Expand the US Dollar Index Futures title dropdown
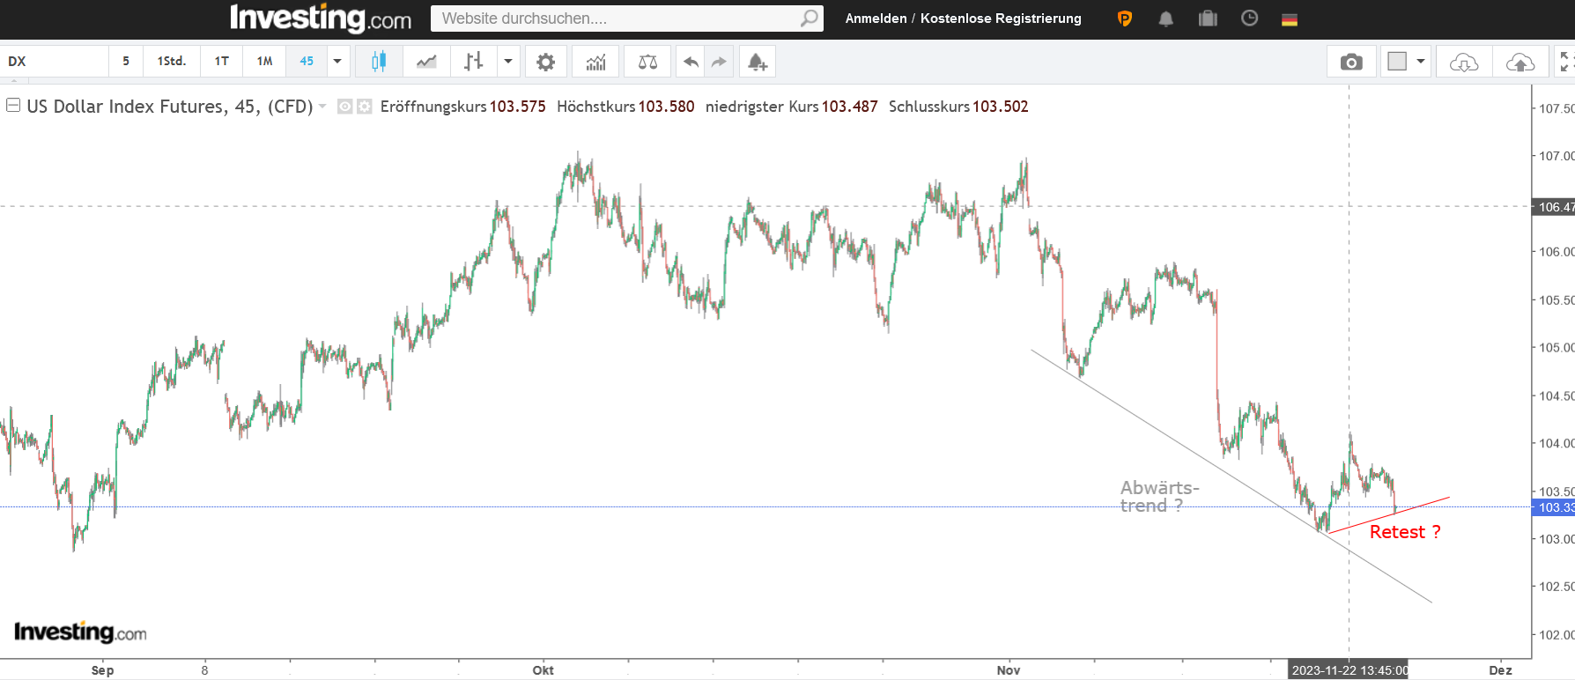 322,107
